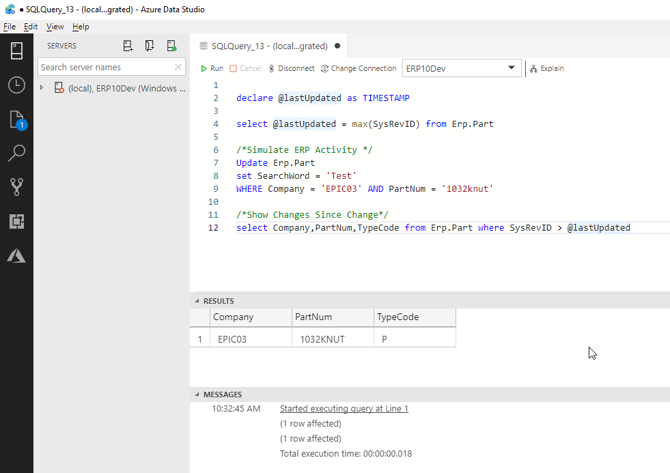The width and height of the screenshot is (670, 473).
Task: Collapse the RESULTS panel
Action: point(197,301)
